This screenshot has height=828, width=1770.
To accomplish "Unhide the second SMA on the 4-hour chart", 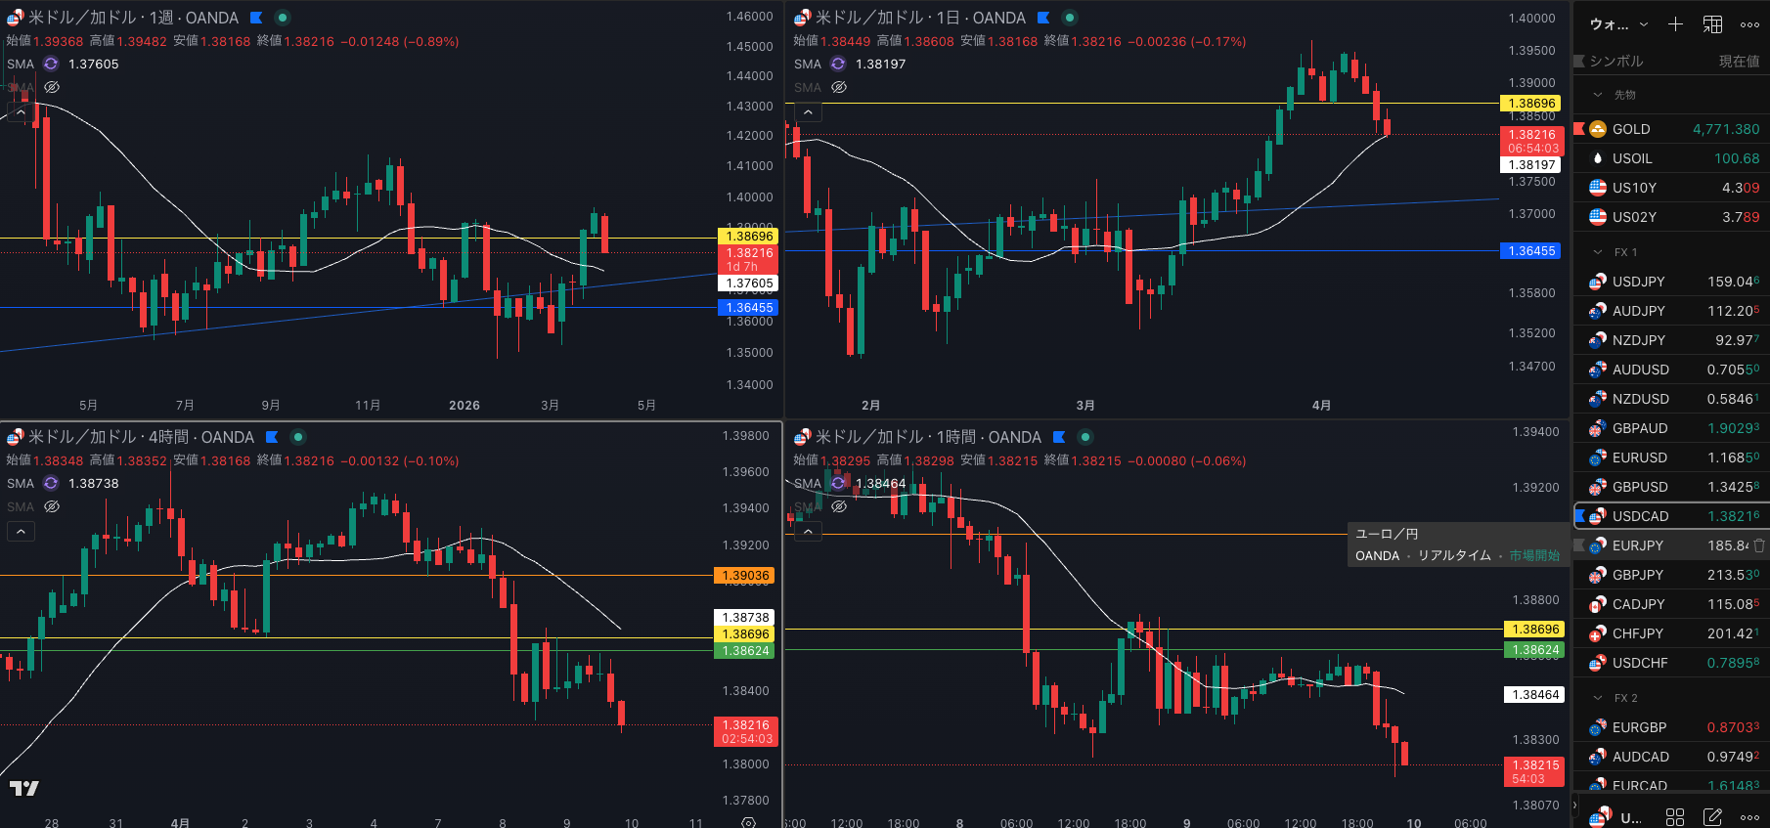I will [x=52, y=506].
